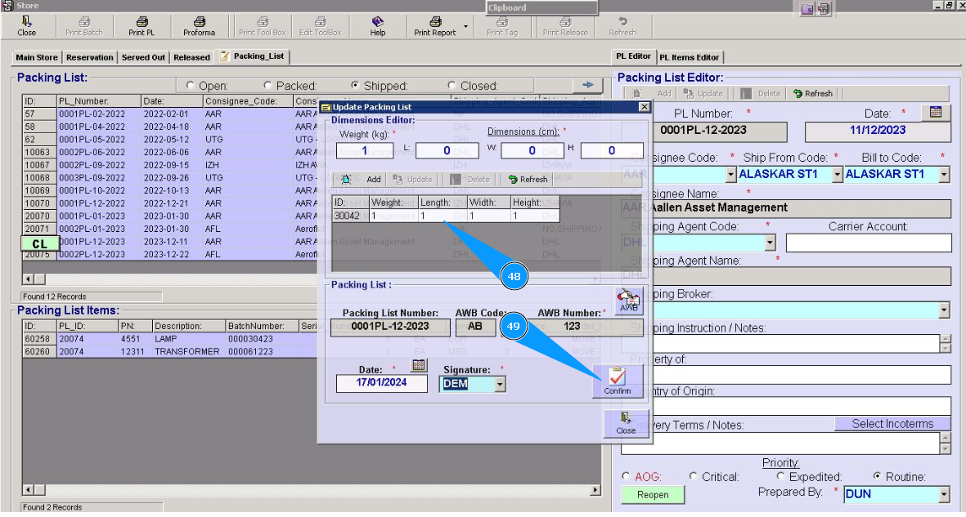The height and width of the screenshot is (517, 966).
Task: Click the Print Tag toolbar icon
Action: (x=502, y=26)
